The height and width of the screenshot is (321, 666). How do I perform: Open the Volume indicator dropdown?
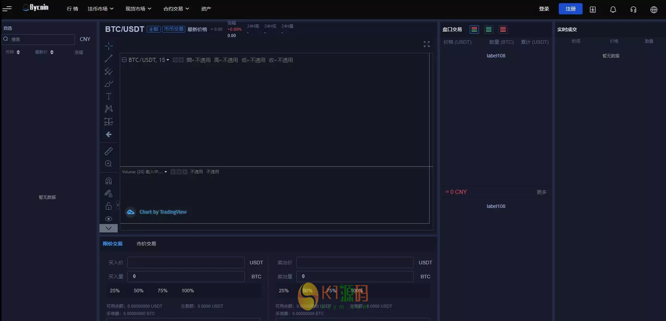pyautogui.click(x=166, y=172)
